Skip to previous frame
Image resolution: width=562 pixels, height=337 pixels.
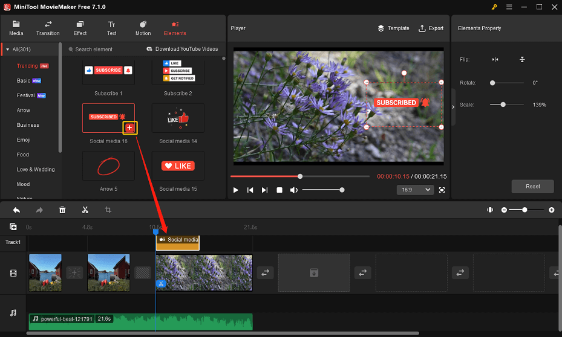(250, 190)
